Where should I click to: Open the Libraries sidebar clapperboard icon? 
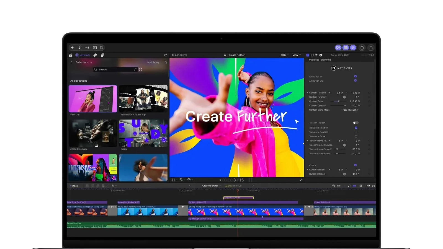tap(70, 55)
